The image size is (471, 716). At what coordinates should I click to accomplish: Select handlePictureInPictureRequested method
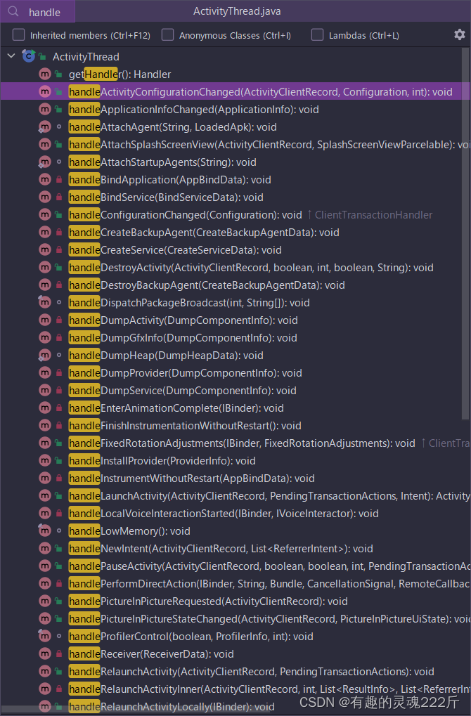click(x=235, y=601)
